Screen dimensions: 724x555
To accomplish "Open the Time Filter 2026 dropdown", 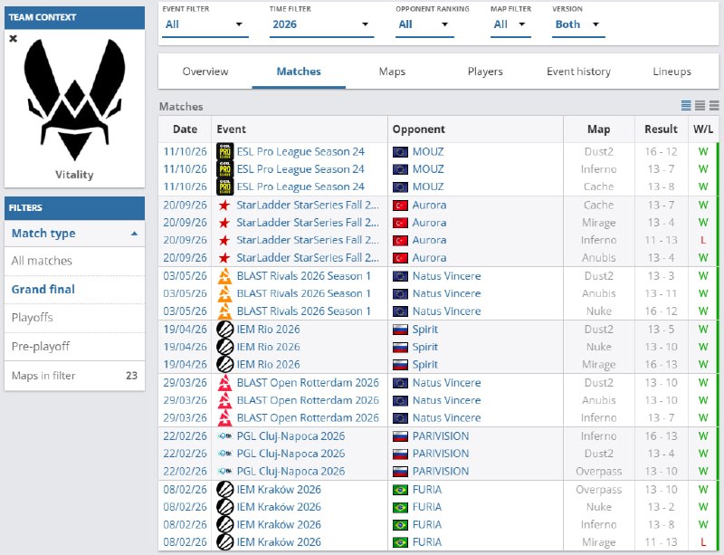I will click(x=321, y=24).
